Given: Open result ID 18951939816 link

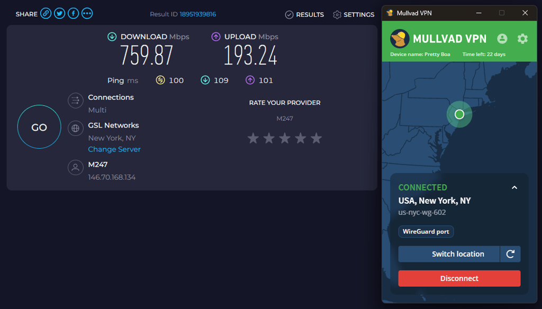Looking at the screenshot, I should click(198, 14).
